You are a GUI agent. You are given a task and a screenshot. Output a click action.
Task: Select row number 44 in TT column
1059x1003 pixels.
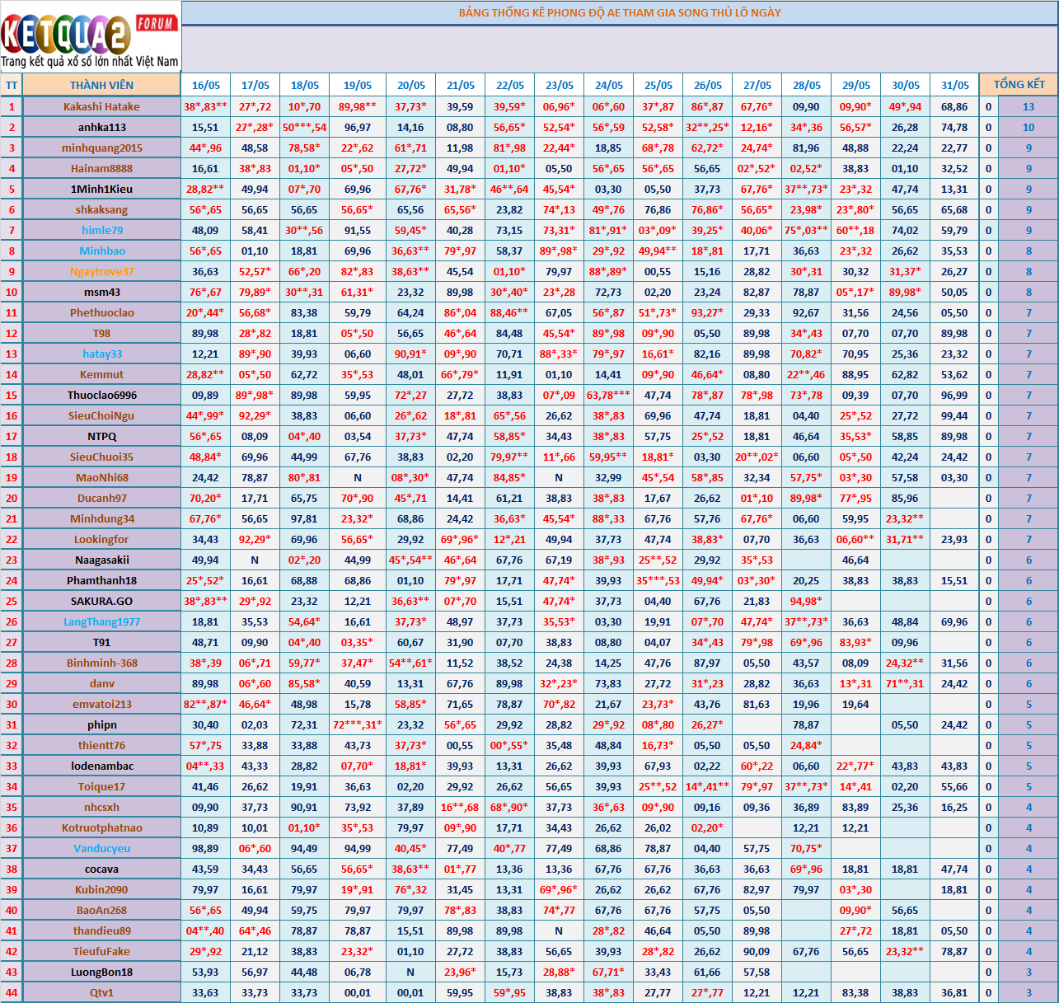(x=12, y=992)
